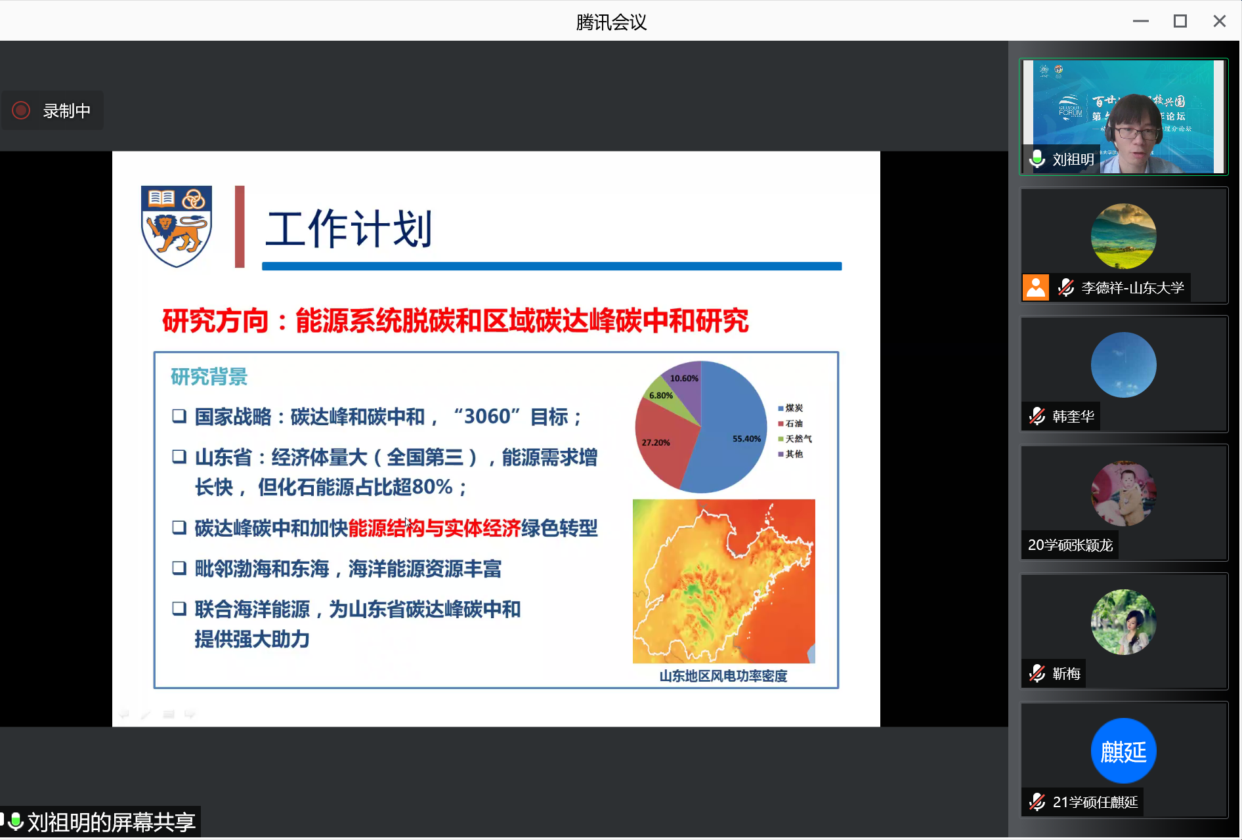Click the university lion crest logo
The width and height of the screenshot is (1242, 840).
click(x=176, y=226)
